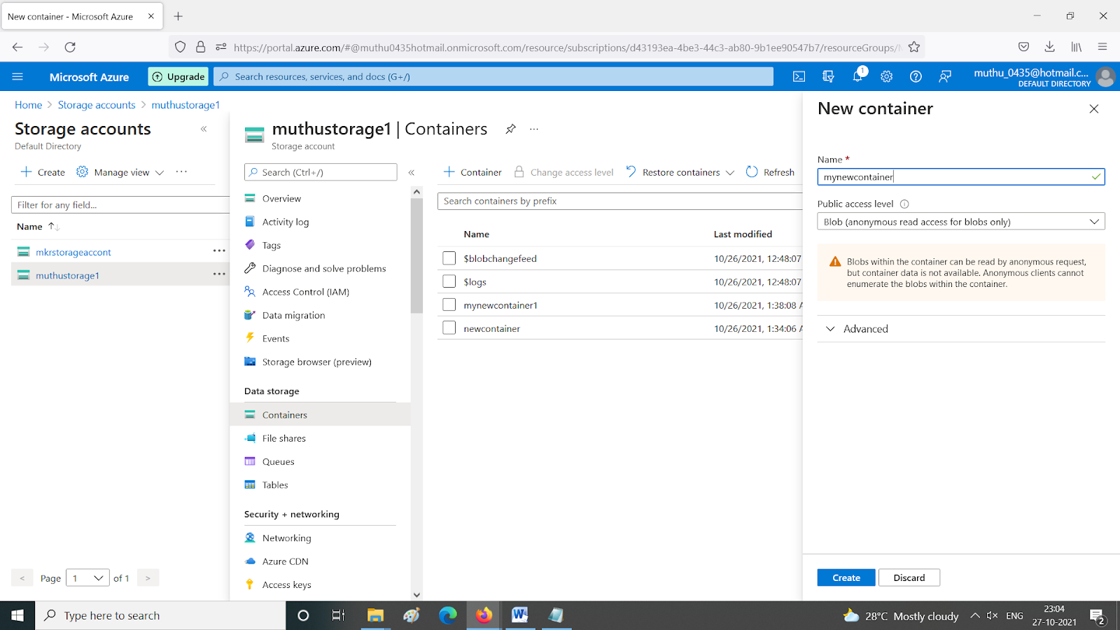Tick the mynewcontainer1 checkbox
This screenshot has height=630, width=1120.
[449, 304]
